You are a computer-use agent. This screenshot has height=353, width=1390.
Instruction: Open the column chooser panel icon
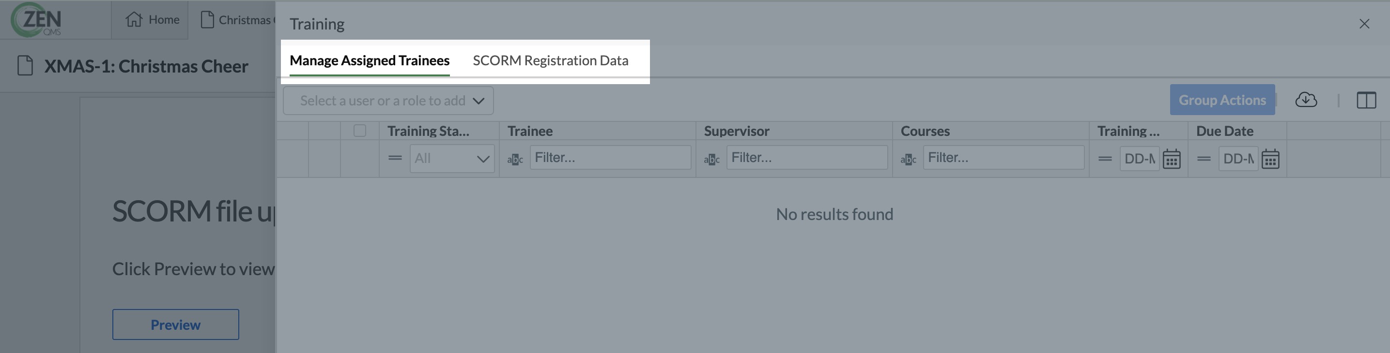1366,100
